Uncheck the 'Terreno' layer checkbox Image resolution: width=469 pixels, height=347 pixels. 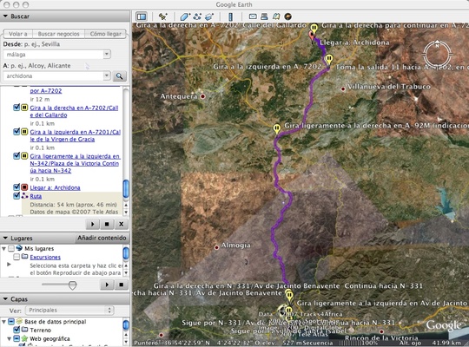click(17, 330)
